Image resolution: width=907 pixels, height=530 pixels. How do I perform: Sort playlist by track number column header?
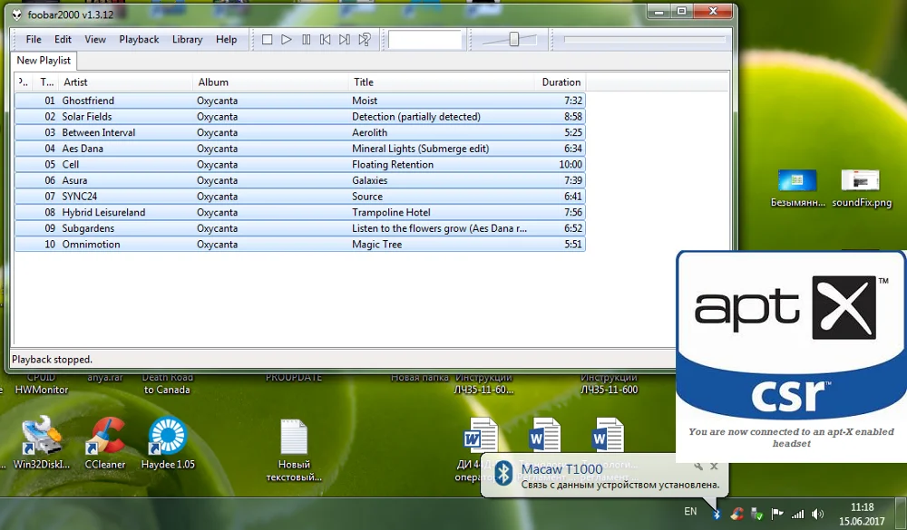click(46, 82)
